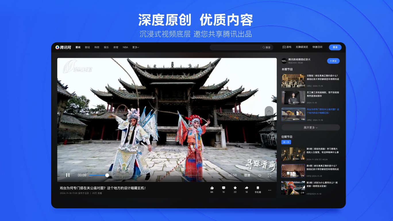This screenshot has width=393, height=221.
Task: Click the video title below the player
Action: tap(103, 188)
